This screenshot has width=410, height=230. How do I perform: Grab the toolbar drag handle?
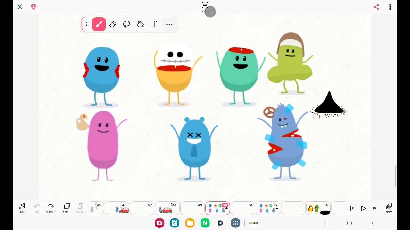tap(87, 24)
